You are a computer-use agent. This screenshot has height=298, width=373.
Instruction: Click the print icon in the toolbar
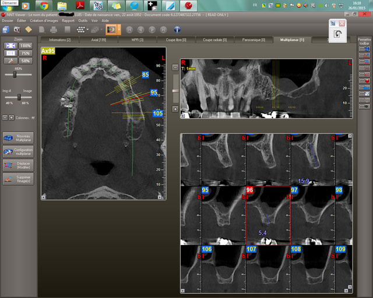[x=54, y=29]
